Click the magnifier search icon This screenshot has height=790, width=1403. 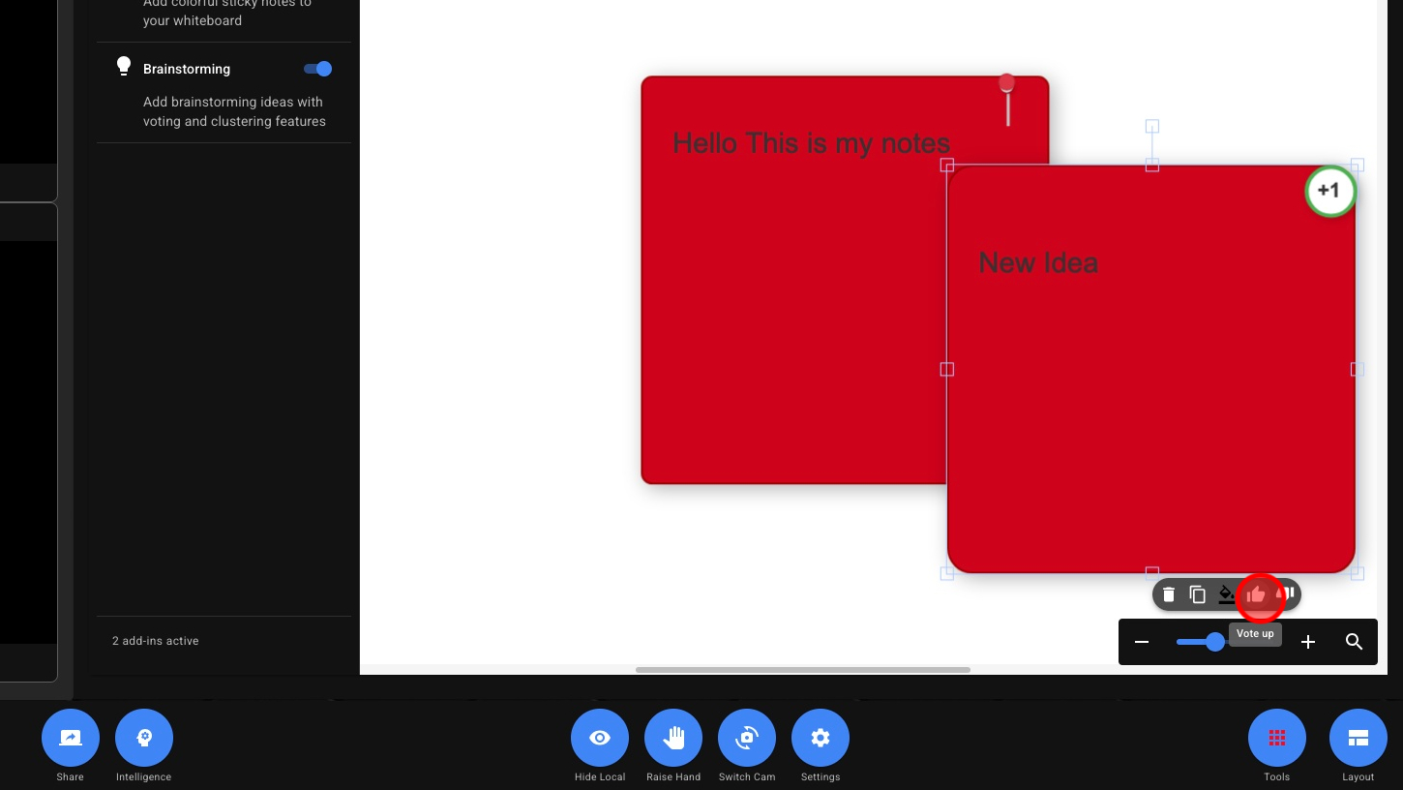pyautogui.click(x=1355, y=642)
